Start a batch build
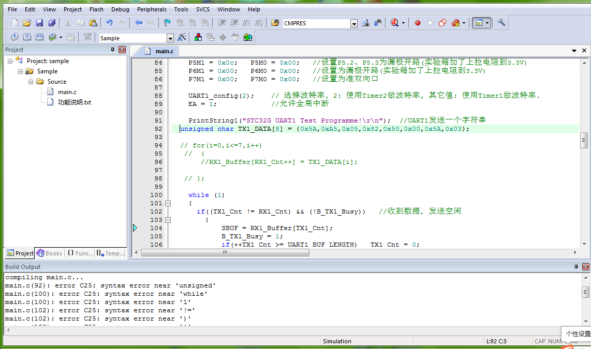The image size is (591, 349). [x=52, y=37]
